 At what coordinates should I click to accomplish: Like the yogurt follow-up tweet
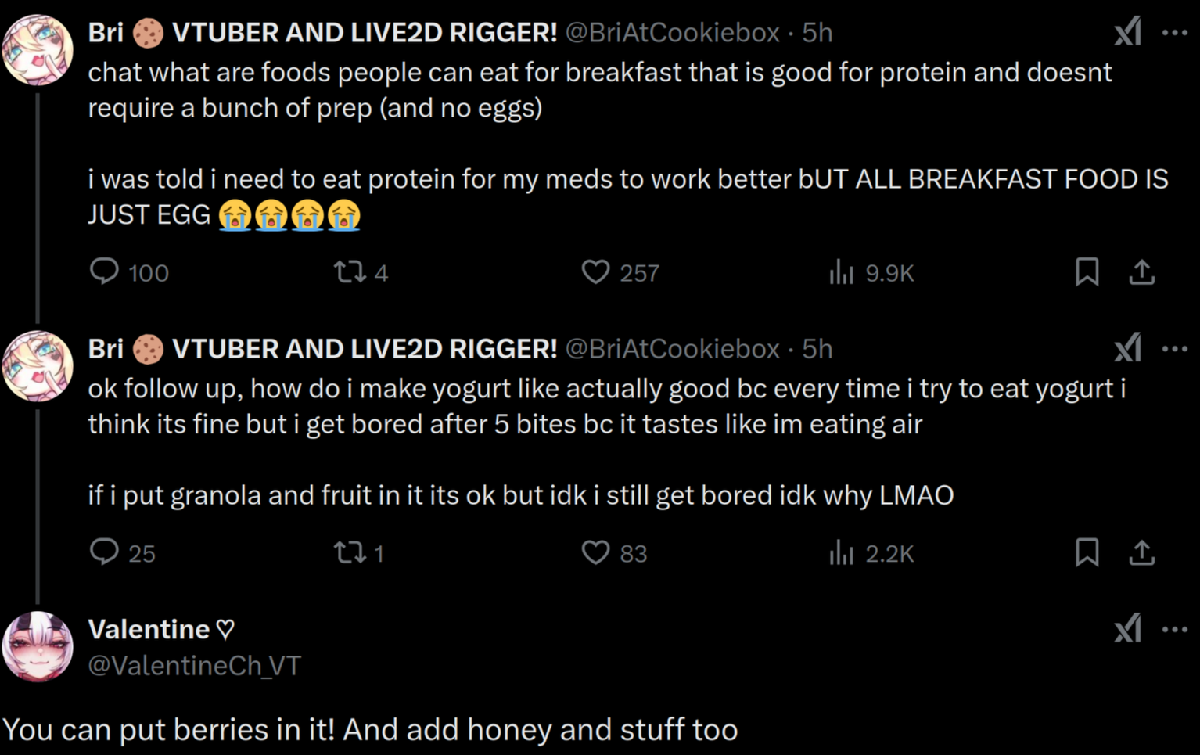click(595, 552)
